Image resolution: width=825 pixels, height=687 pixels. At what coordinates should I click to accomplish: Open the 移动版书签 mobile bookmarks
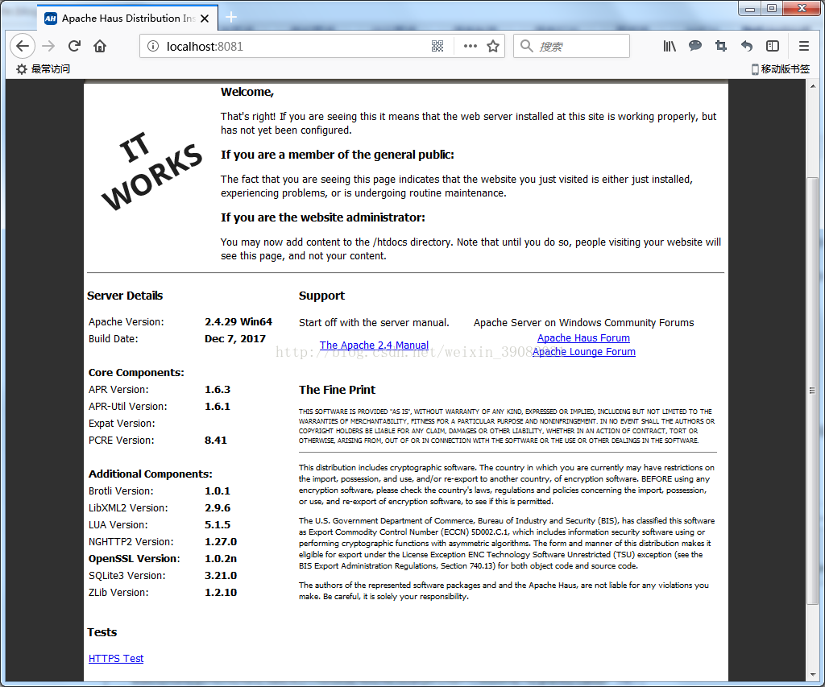[780, 69]
